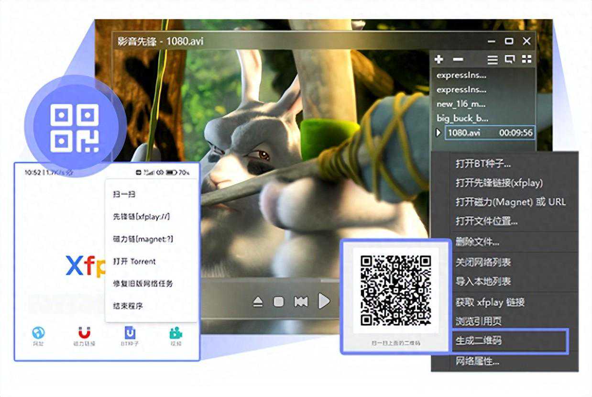Remove selected item from playlist
The width and height of the screenshot is (592, 397).
click(458, 59)
